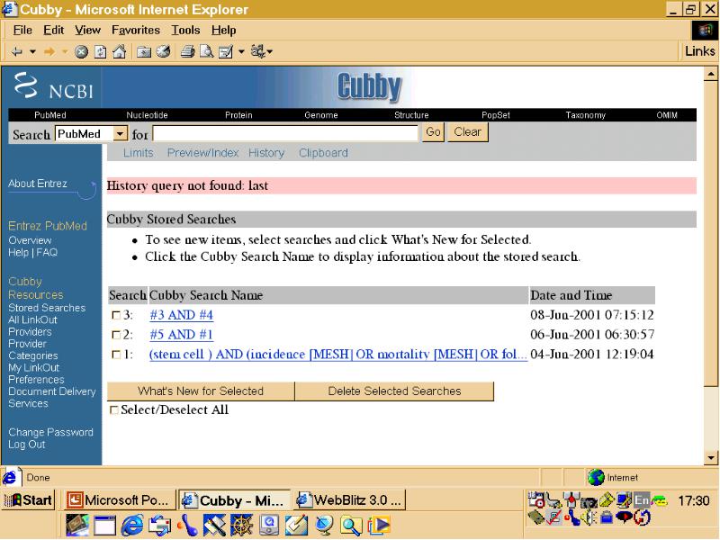Open stored search "#3 AND #4"

pos(182,316)
